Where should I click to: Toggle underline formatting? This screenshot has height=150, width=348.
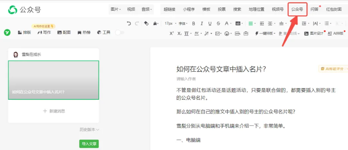[x=210, y=23]
